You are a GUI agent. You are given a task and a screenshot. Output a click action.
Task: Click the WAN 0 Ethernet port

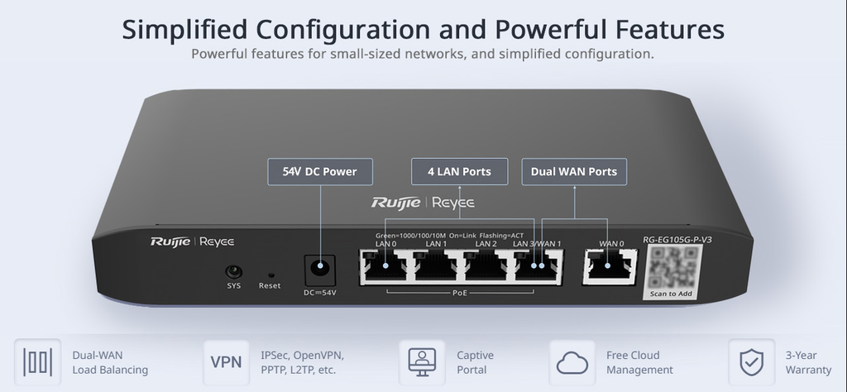coord(610,267)
